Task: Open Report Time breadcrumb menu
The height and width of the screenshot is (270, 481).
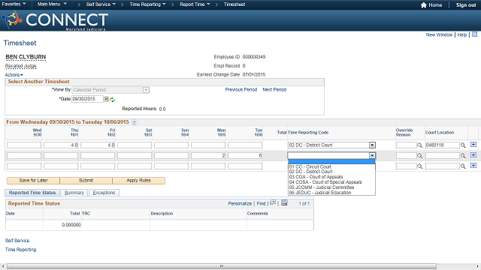Action: (x=195, y=4)
